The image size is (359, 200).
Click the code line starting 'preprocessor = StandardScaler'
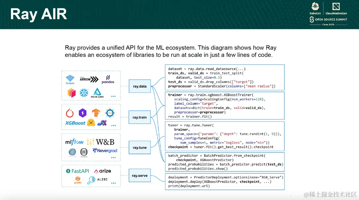coord(222,86)
